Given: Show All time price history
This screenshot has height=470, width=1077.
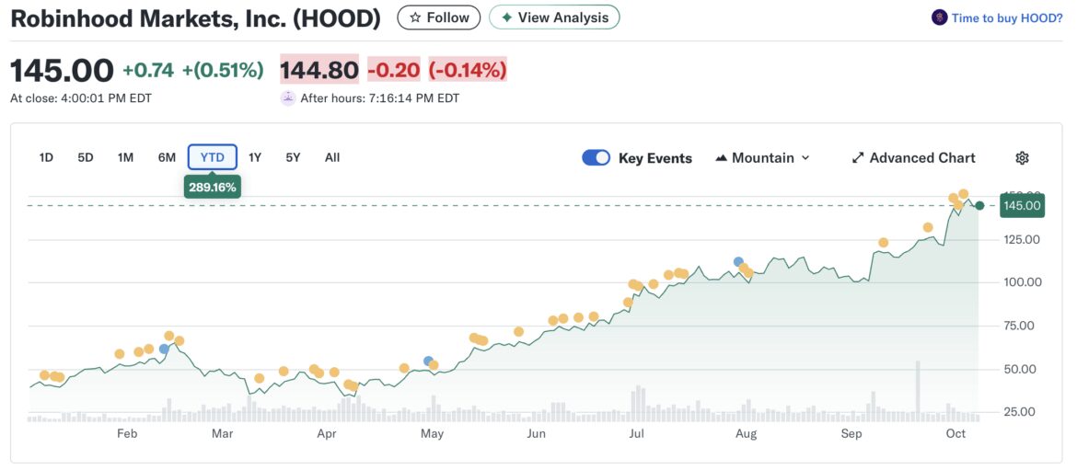Looking at the screenshot, I should (332, 157).
